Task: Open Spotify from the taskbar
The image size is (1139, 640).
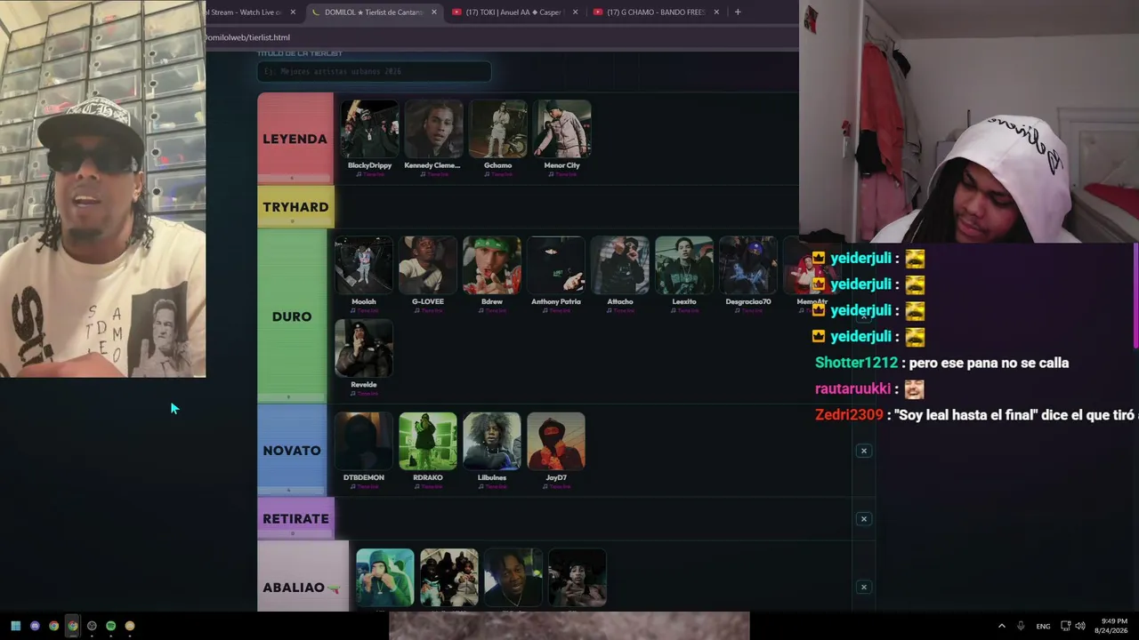Action: click(110, 626)
